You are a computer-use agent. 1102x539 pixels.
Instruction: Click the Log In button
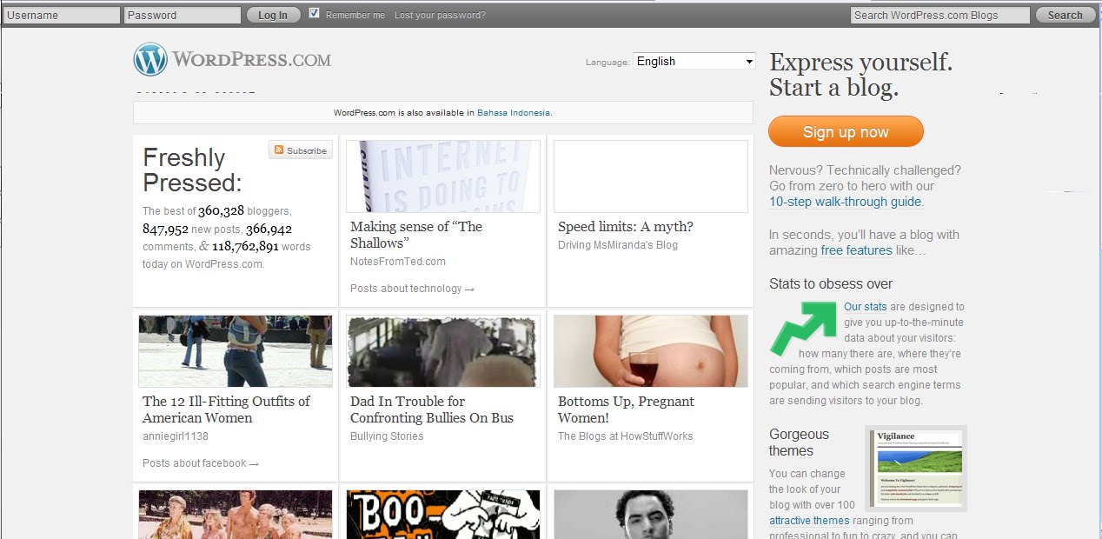(x=273, y=15)
